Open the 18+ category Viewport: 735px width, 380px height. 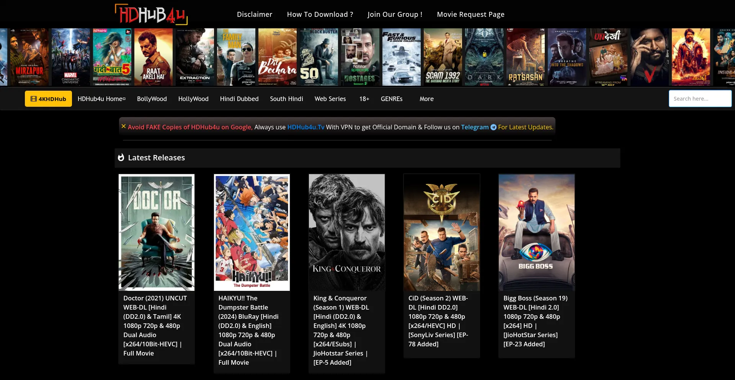(364, 99)
